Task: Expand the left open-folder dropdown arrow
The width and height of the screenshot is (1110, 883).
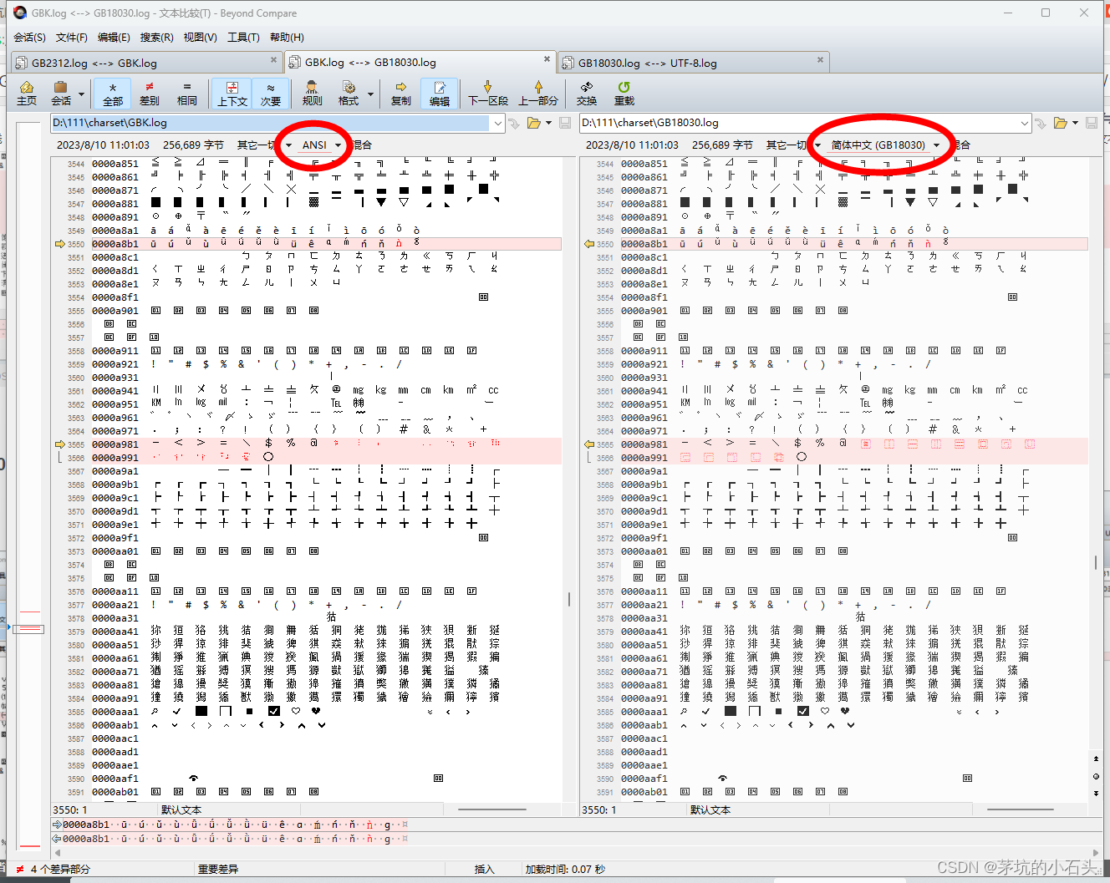Action: click(548, 124)
